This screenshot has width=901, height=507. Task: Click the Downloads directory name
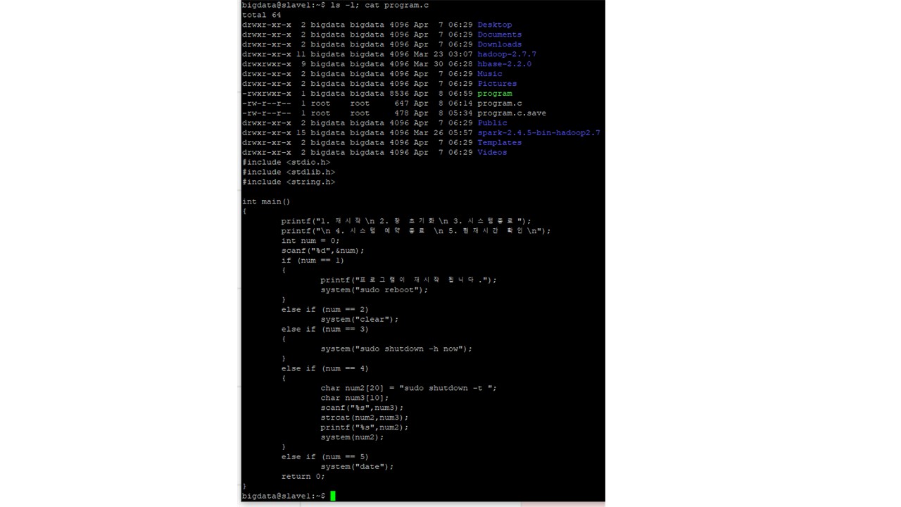point(500,44)
